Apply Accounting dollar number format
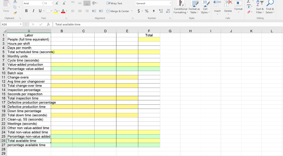283x156 pixels. click(139, 11)
